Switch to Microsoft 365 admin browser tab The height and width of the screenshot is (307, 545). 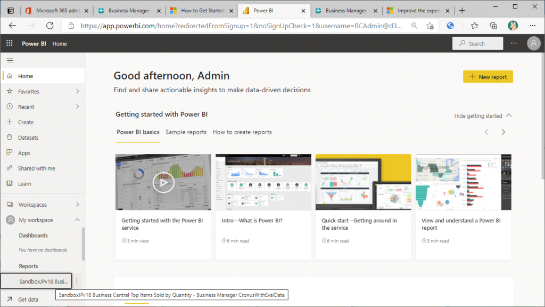[x=57, y=11]
